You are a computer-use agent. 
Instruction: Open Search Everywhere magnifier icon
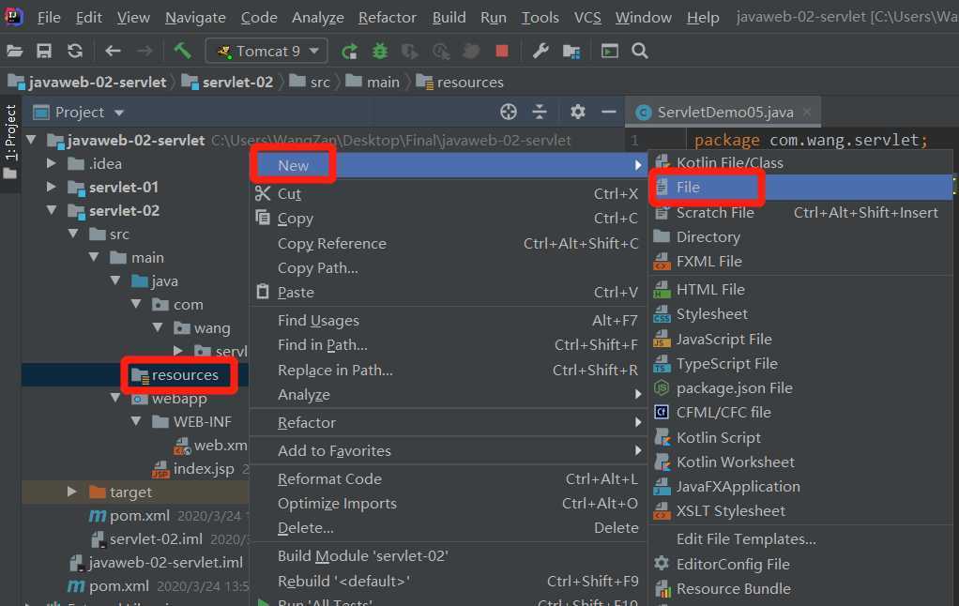[640, 51]
